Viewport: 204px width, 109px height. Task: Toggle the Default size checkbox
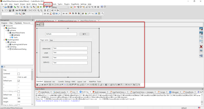19,95
